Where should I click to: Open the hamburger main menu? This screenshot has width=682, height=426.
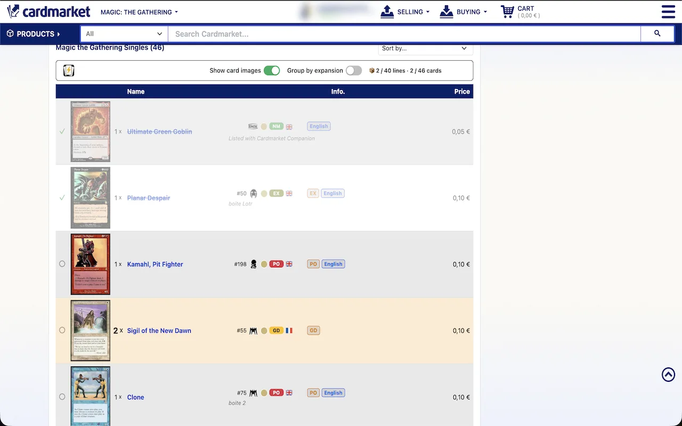pyautogui.click(x=668, y=12)
